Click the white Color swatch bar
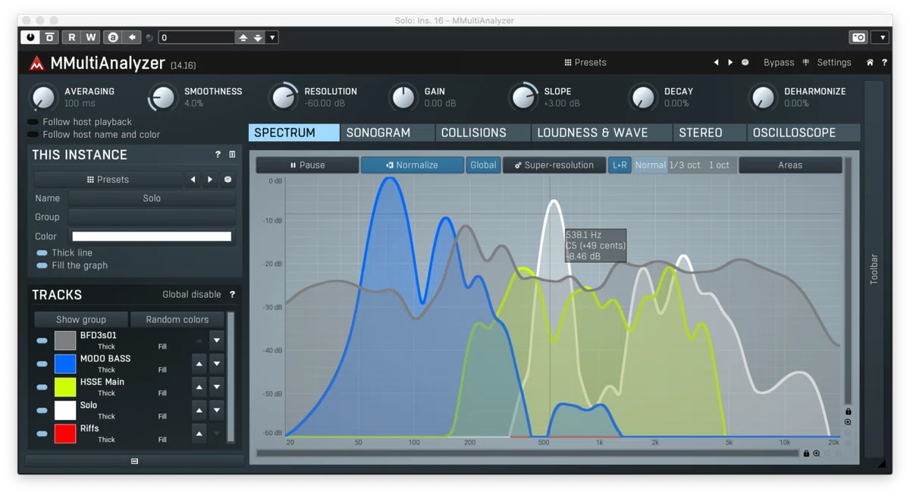This screenshot has height=495, width=910. coord(152,237)
